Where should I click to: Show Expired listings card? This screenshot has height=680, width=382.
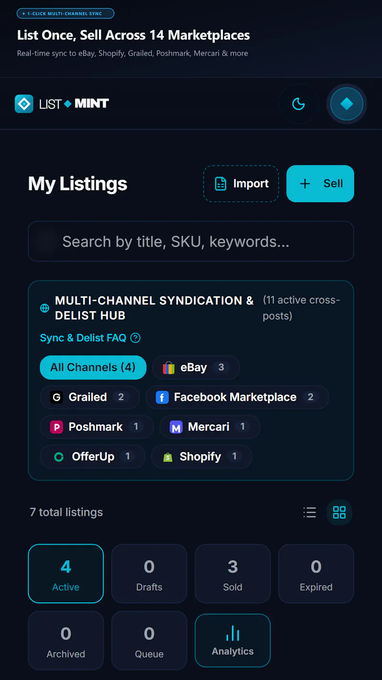coord(316,573)
